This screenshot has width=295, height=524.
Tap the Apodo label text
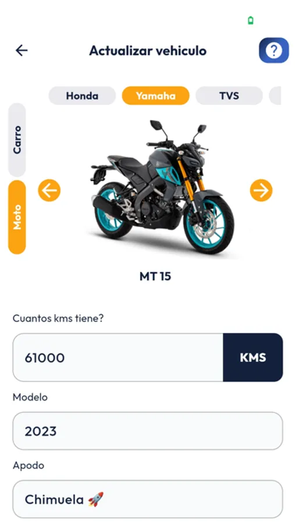(x=29, y=466)
